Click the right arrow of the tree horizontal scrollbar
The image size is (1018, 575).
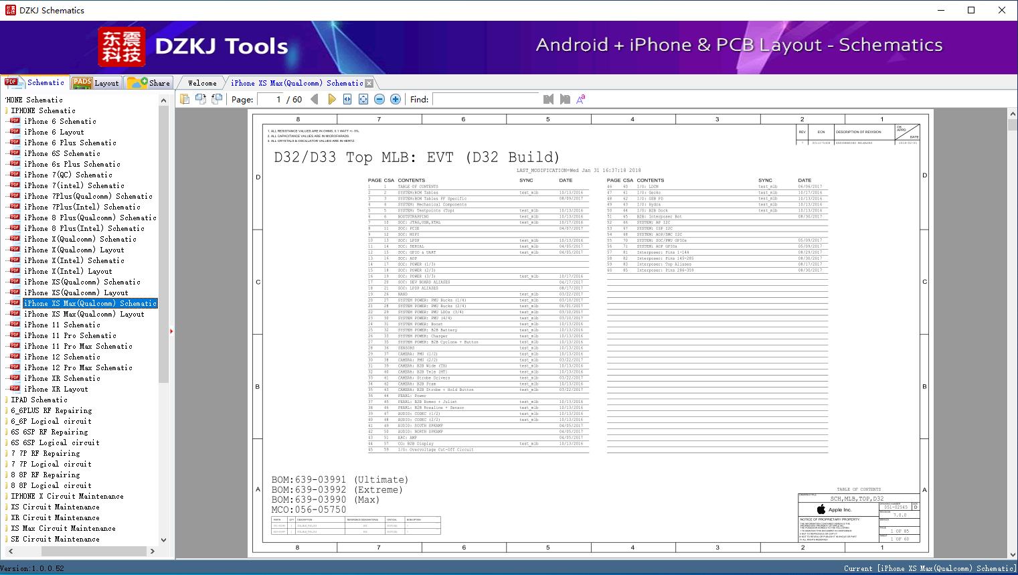(153, 551)
